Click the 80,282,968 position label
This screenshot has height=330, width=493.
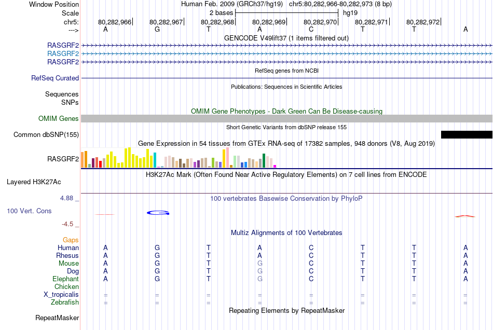point(217,22)
